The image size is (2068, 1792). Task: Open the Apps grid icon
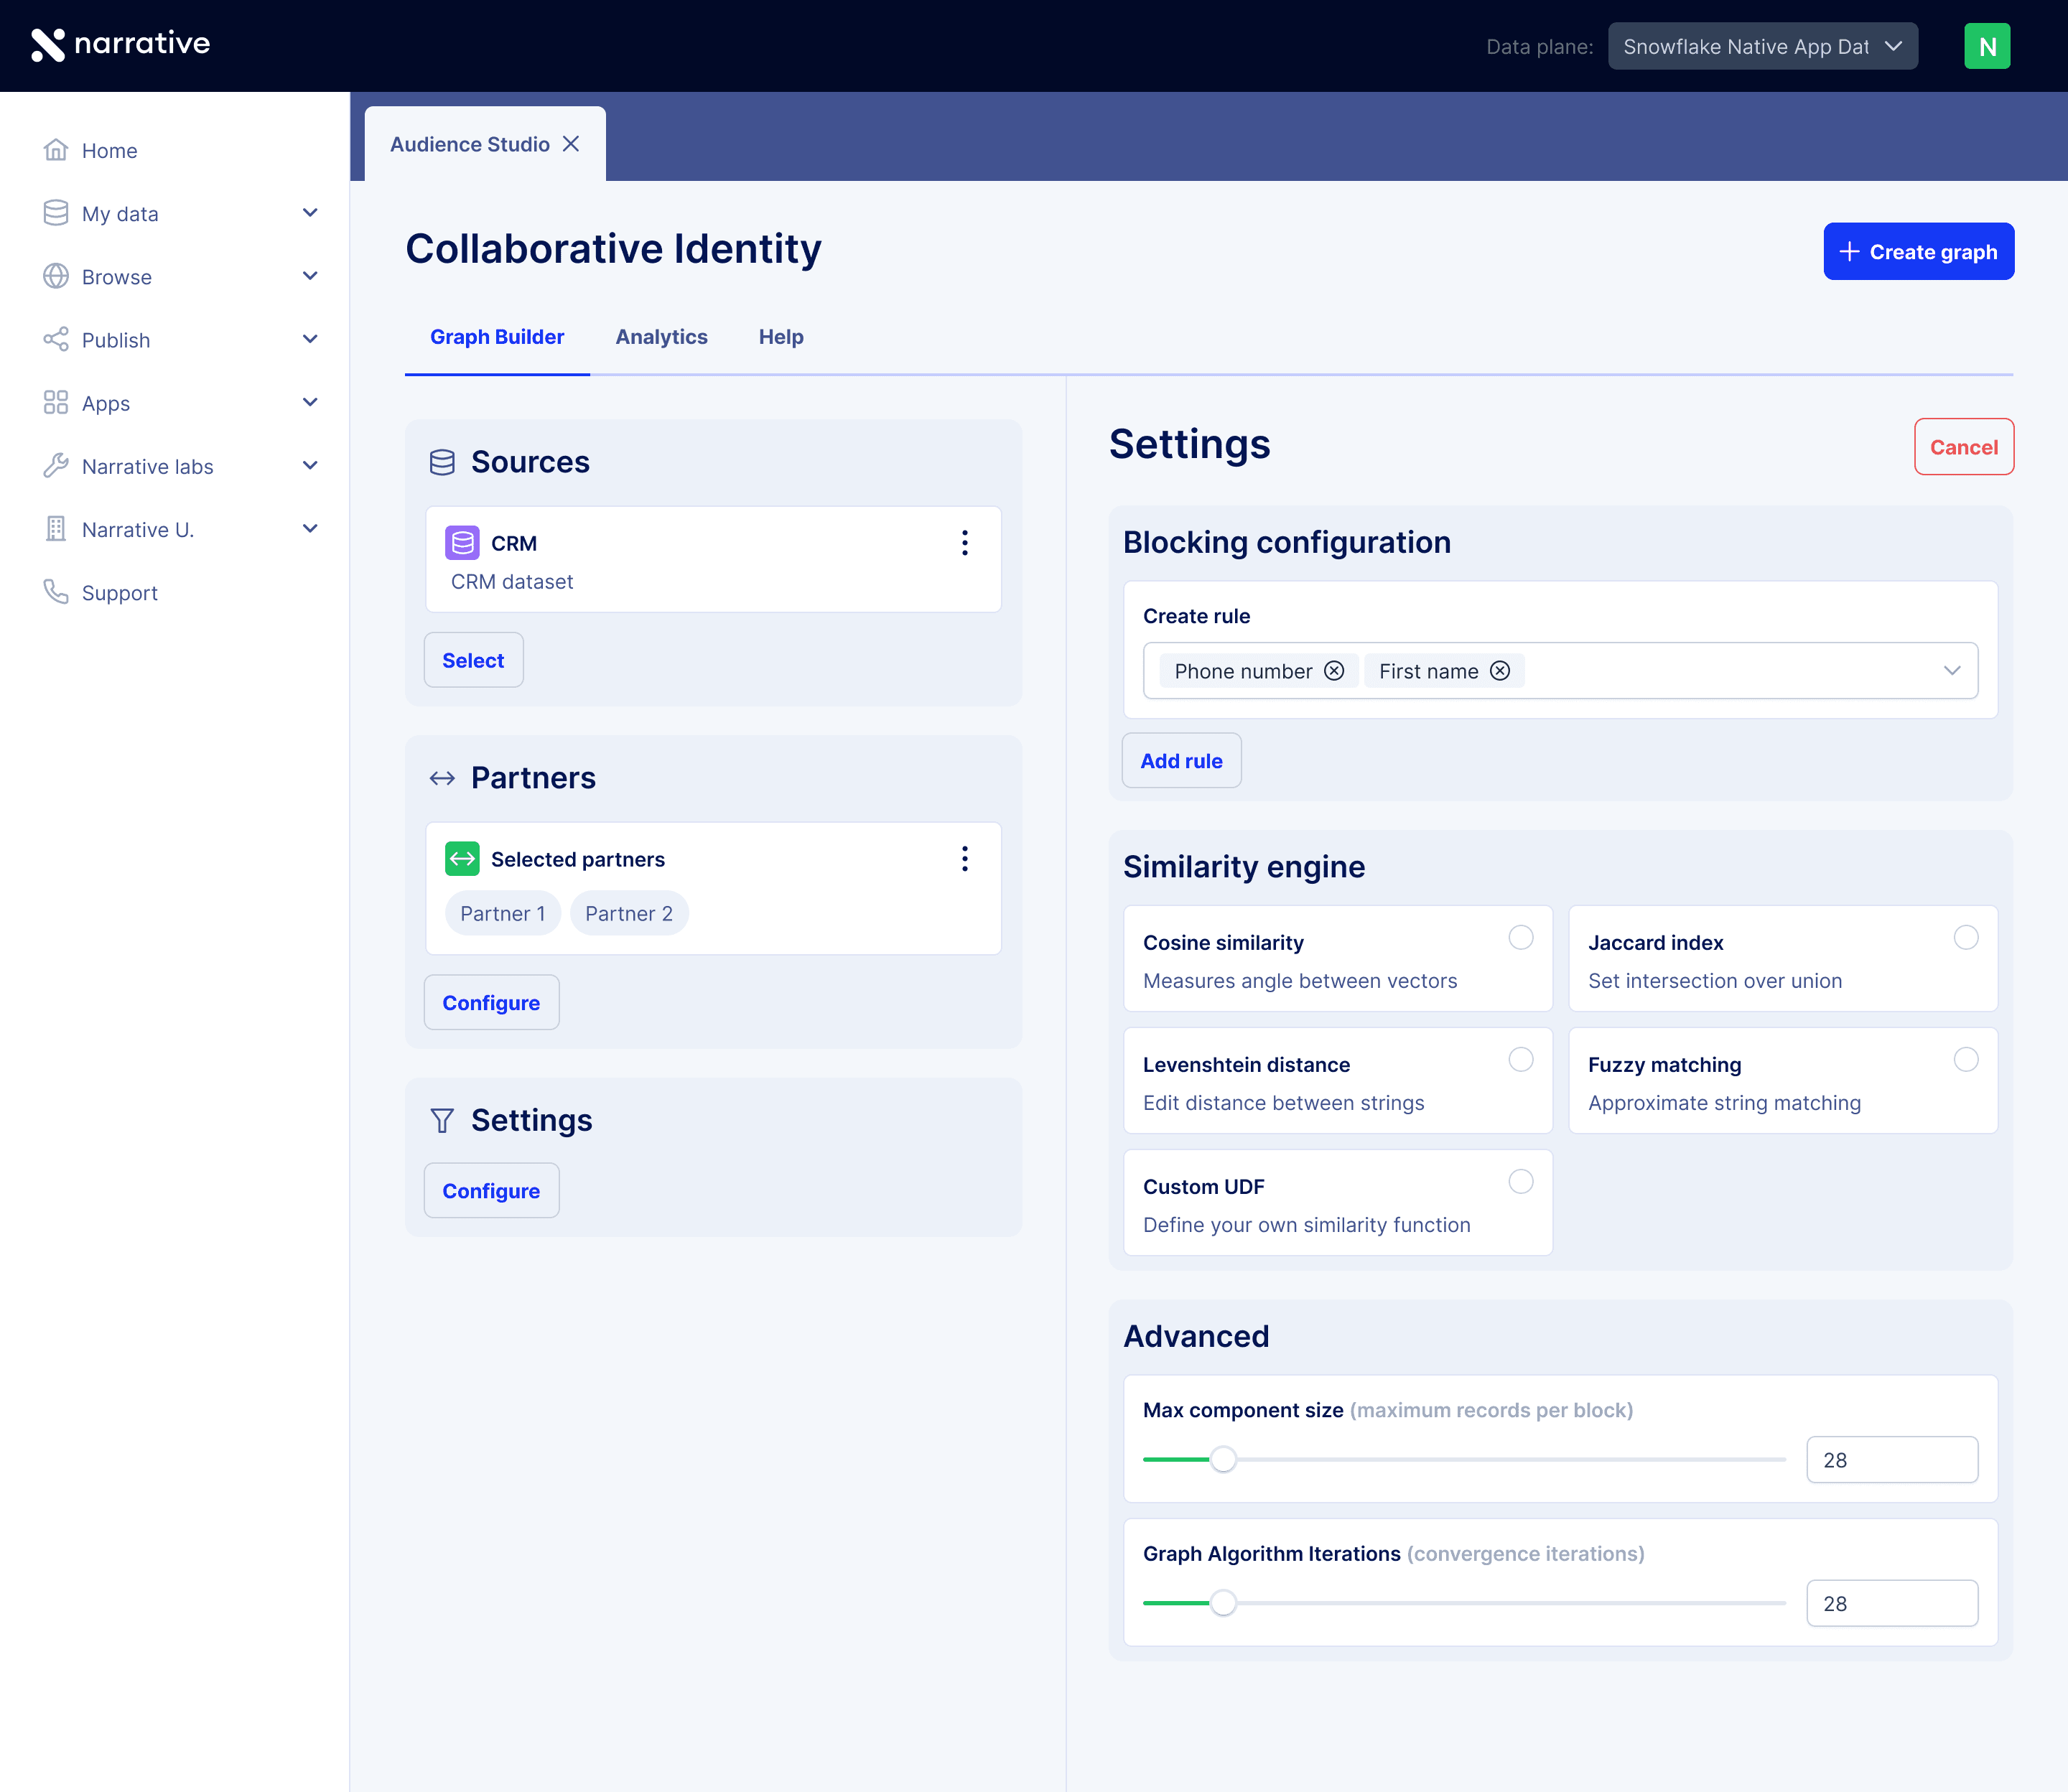coord(56,402)
